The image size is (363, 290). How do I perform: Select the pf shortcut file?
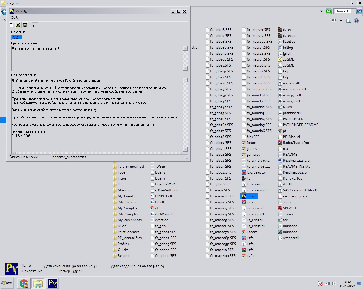282,131
